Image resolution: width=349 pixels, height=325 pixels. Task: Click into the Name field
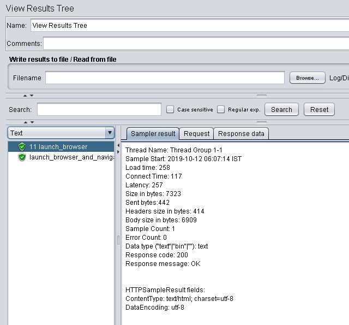pyautogui.click(x=190, y=25)
